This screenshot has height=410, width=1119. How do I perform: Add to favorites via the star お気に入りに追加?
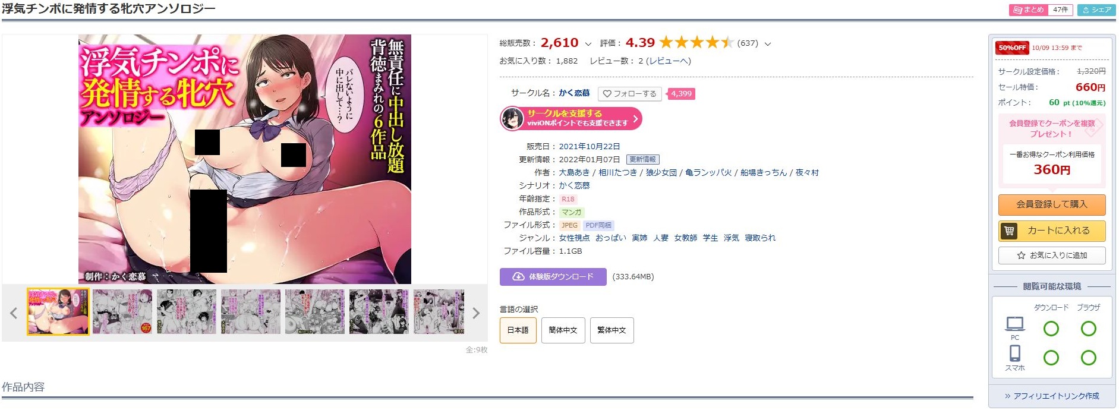1052,256
